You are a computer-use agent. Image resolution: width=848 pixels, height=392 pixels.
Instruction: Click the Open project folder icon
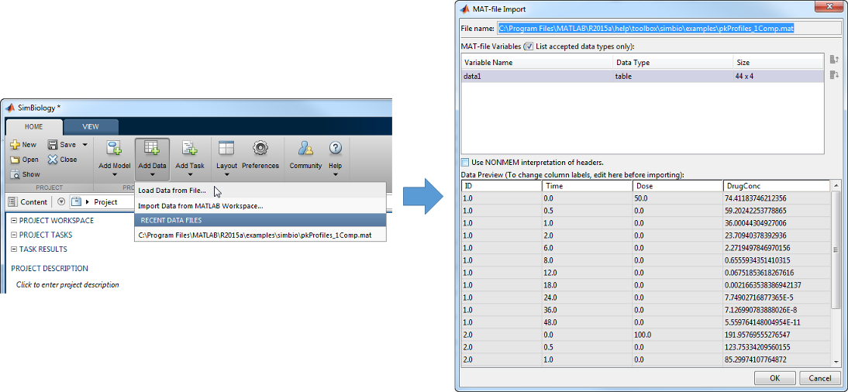click(16, 160)
